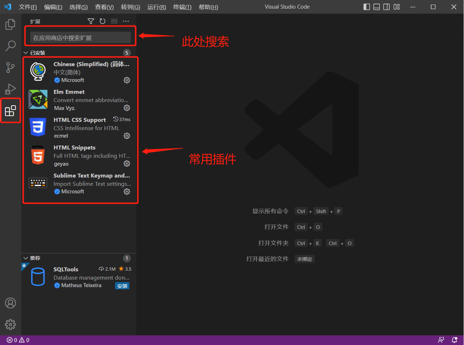Screen dimensions: 464x345
Task: Show errors and warnings in status bar
Action: pyautogui.click(x=18, y=340)
